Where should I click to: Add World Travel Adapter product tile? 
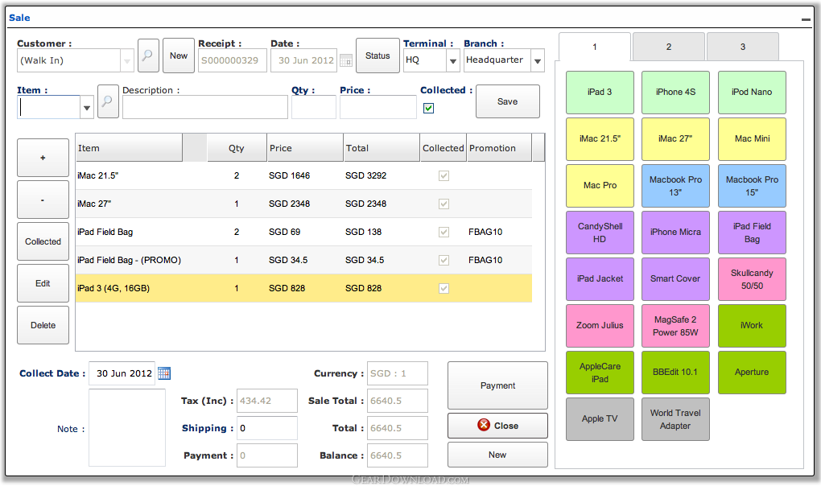[675, 419]
